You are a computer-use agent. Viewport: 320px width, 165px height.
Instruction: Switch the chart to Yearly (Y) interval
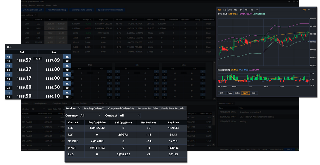257,10
